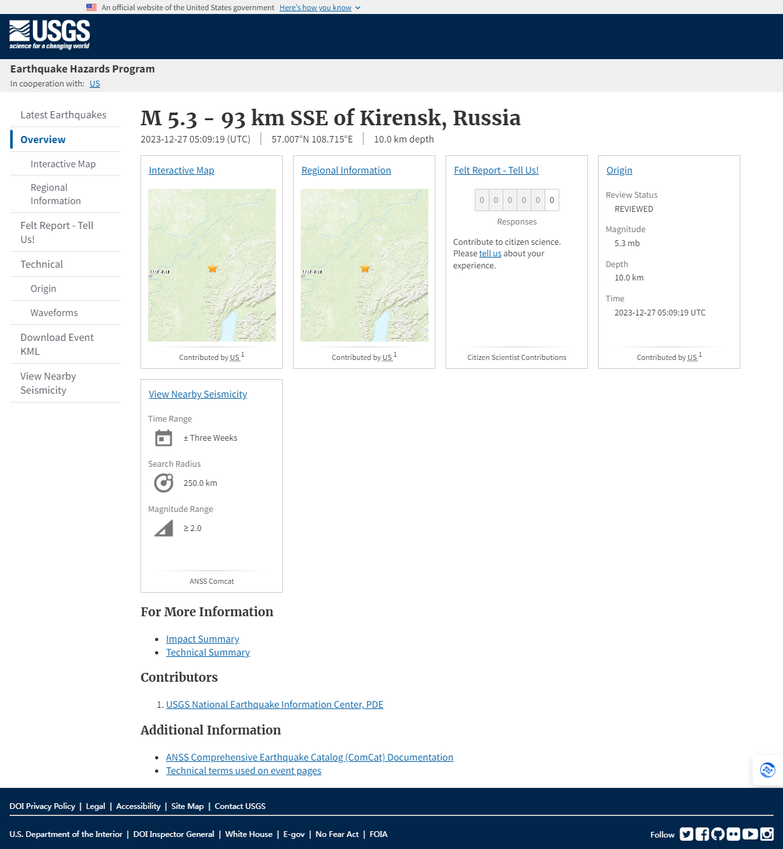Open 'Here's how you know' link
Screen dimensions: 783x849
click(315, 8)
